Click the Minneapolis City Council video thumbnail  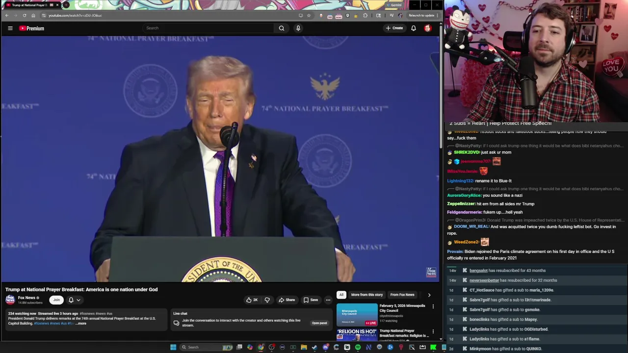[357, 315]
